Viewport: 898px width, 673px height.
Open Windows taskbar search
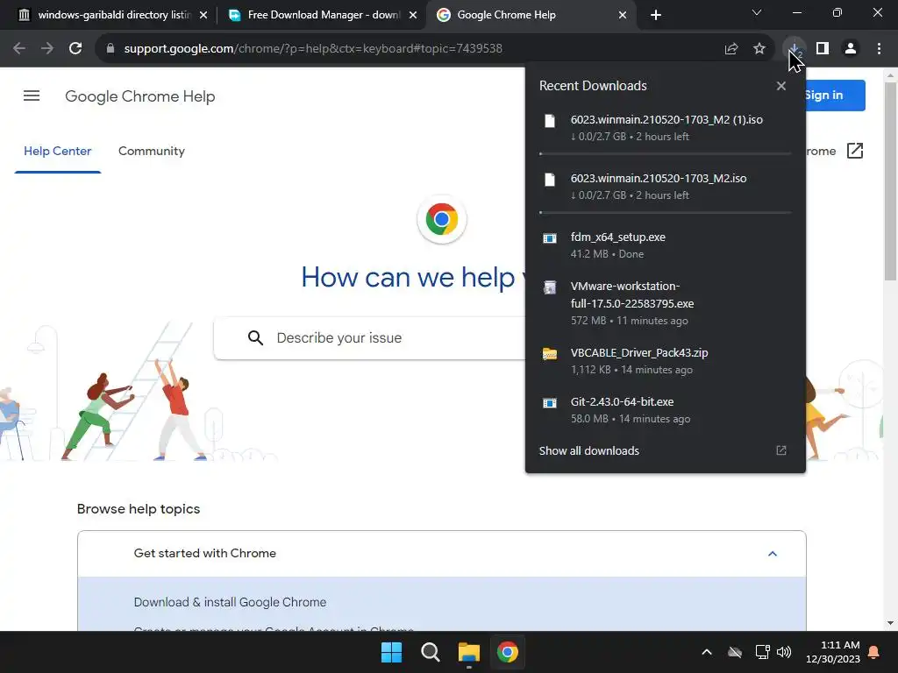point(430,652)
